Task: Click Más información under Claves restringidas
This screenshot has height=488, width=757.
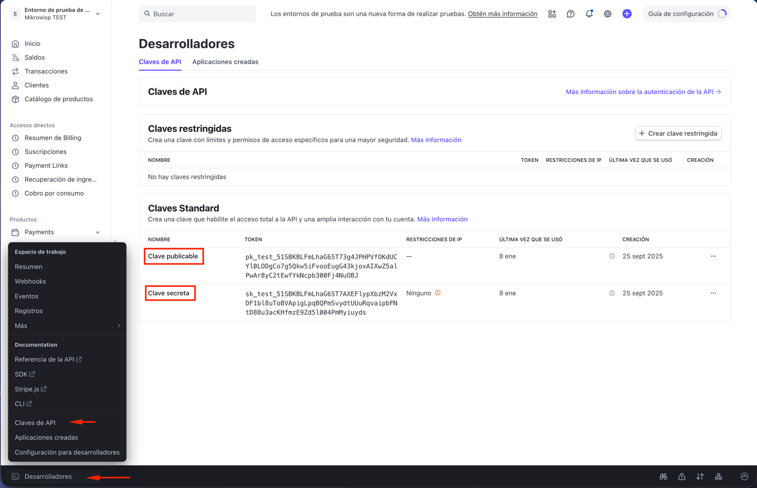Action: tap(436, 140)
